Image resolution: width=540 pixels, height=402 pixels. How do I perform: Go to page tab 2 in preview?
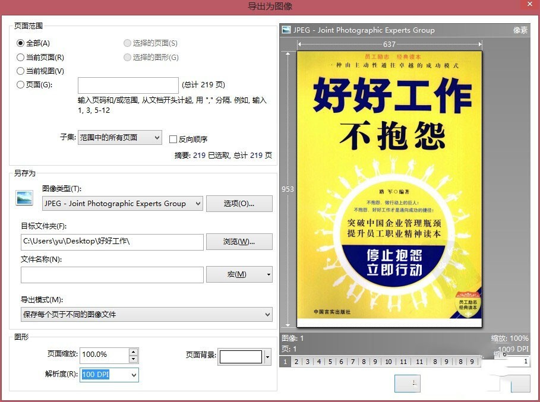296,362
